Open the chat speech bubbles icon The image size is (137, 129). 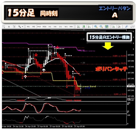pos(132,27)
